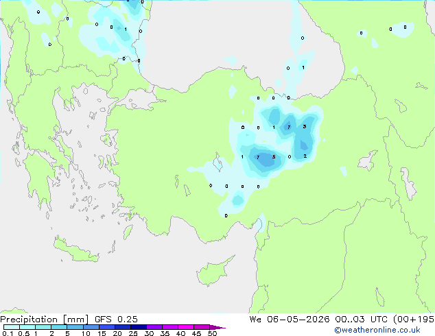
Task: Click the island of Crete on the map
Action: (76, 251)
